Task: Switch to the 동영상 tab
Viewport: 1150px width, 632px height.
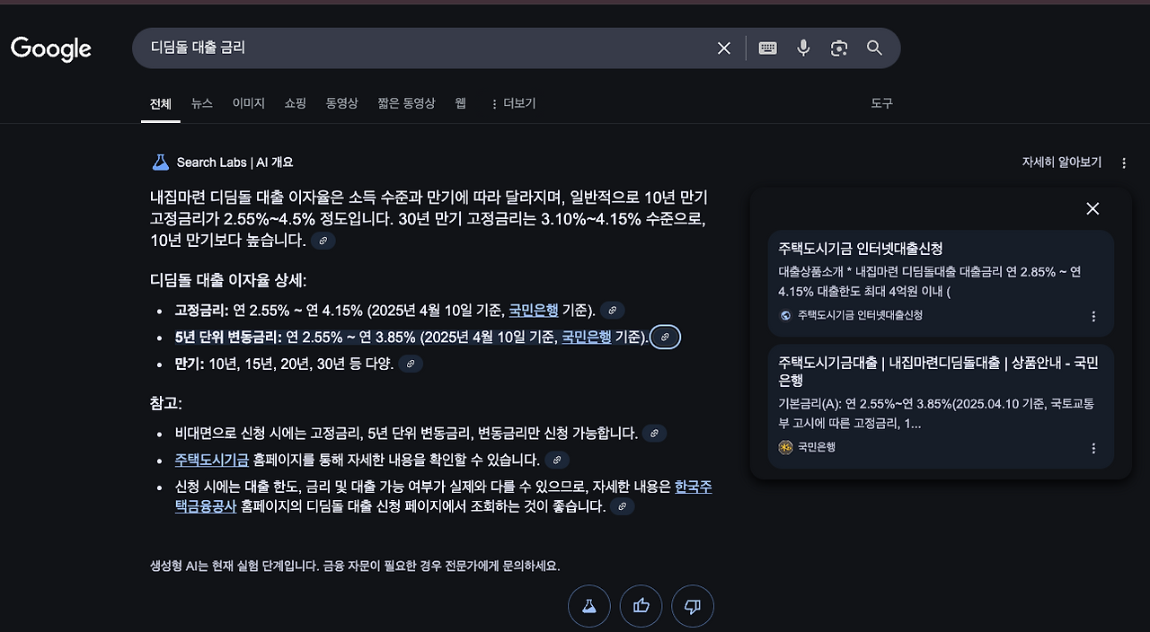Action: point(341,103)
